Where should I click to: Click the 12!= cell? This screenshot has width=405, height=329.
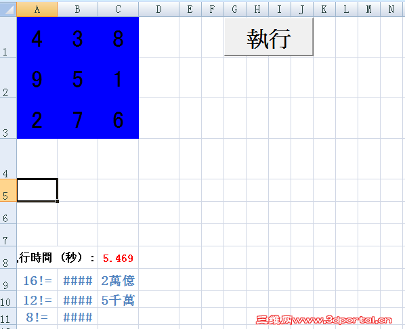[37, 300]
